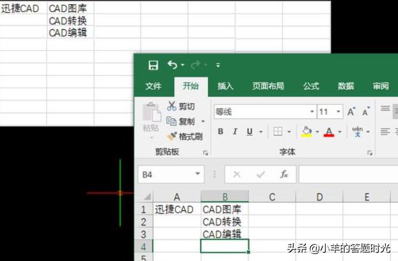Viewport: 398px width, 261px height.
Task: Switch to the 公式 (Formulas) tab
Action: [x=311, y=86]
